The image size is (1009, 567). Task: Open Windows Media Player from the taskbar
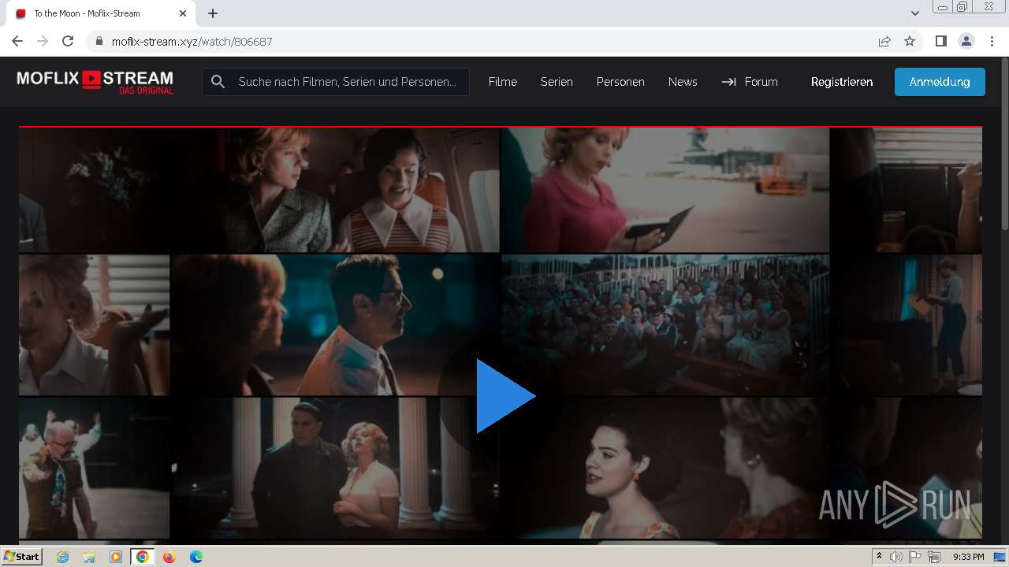tap(116, 557)
